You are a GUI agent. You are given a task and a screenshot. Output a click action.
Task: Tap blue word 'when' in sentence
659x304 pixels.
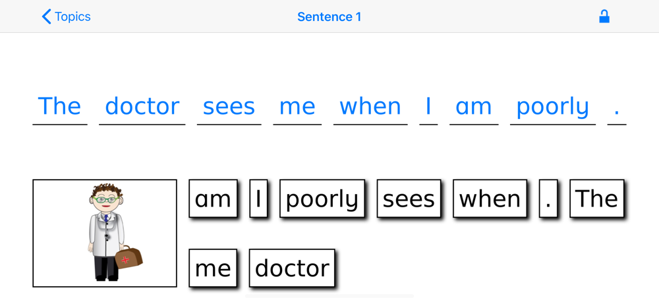(x=370, y=107)
